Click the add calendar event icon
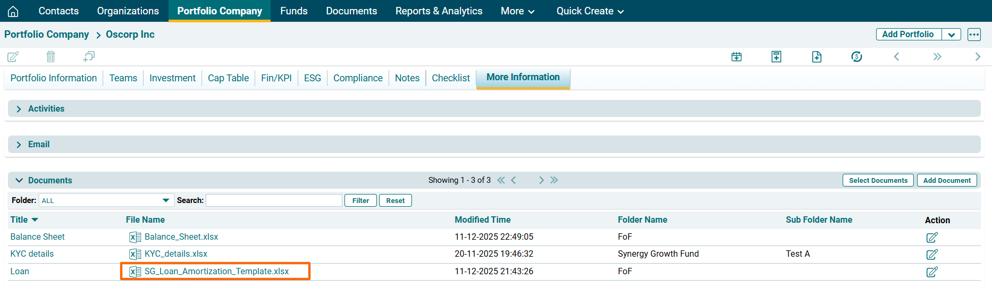The image size is (992, 287). [736, 57]
